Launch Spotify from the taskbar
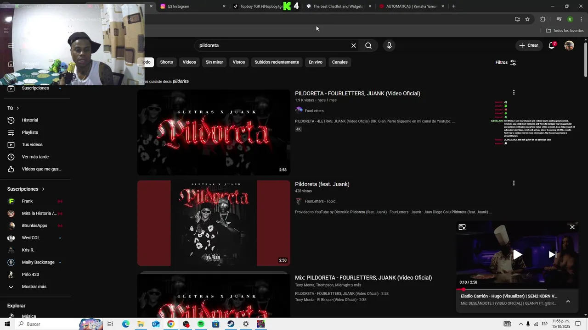The width and height of the screenshot is (588, 330). 201,324
